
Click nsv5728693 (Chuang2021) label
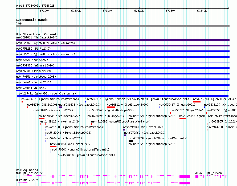tap(106, 116)
